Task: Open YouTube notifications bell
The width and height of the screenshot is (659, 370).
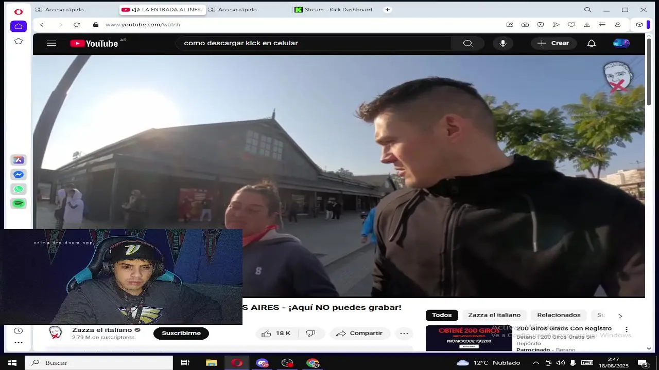Action: click(x=592, y=43)
